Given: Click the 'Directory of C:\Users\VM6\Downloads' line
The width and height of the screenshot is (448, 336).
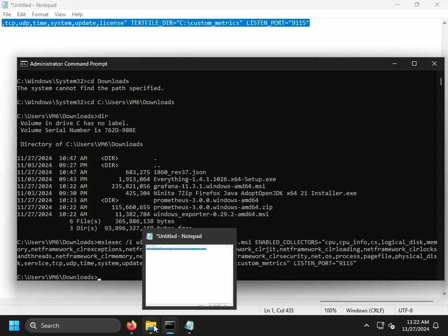Looking at the screenshot, I should pos(81,144).
